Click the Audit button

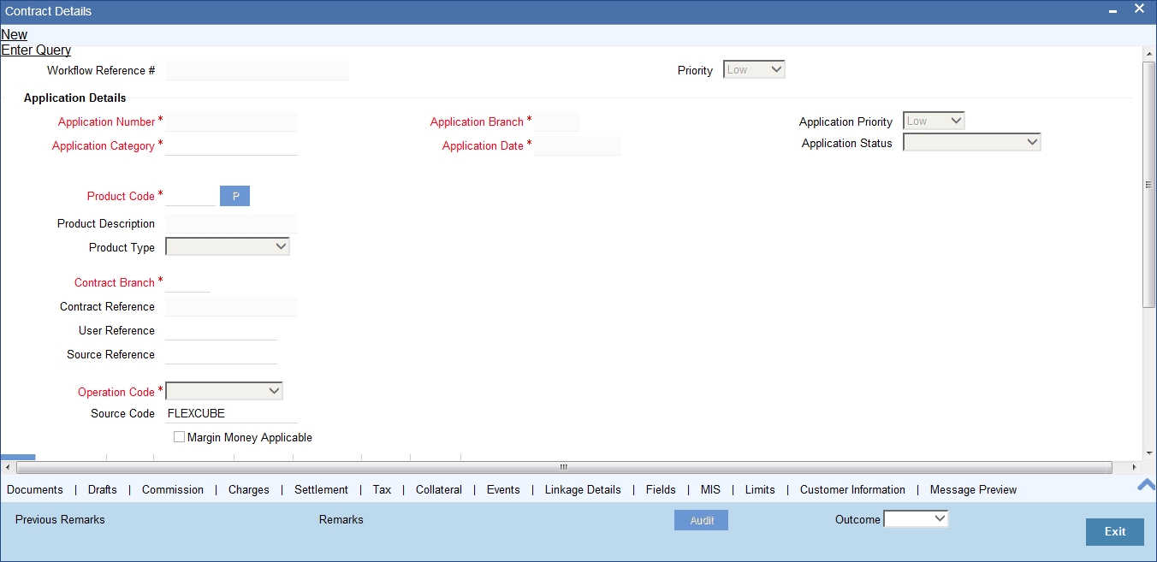point(702,520)
